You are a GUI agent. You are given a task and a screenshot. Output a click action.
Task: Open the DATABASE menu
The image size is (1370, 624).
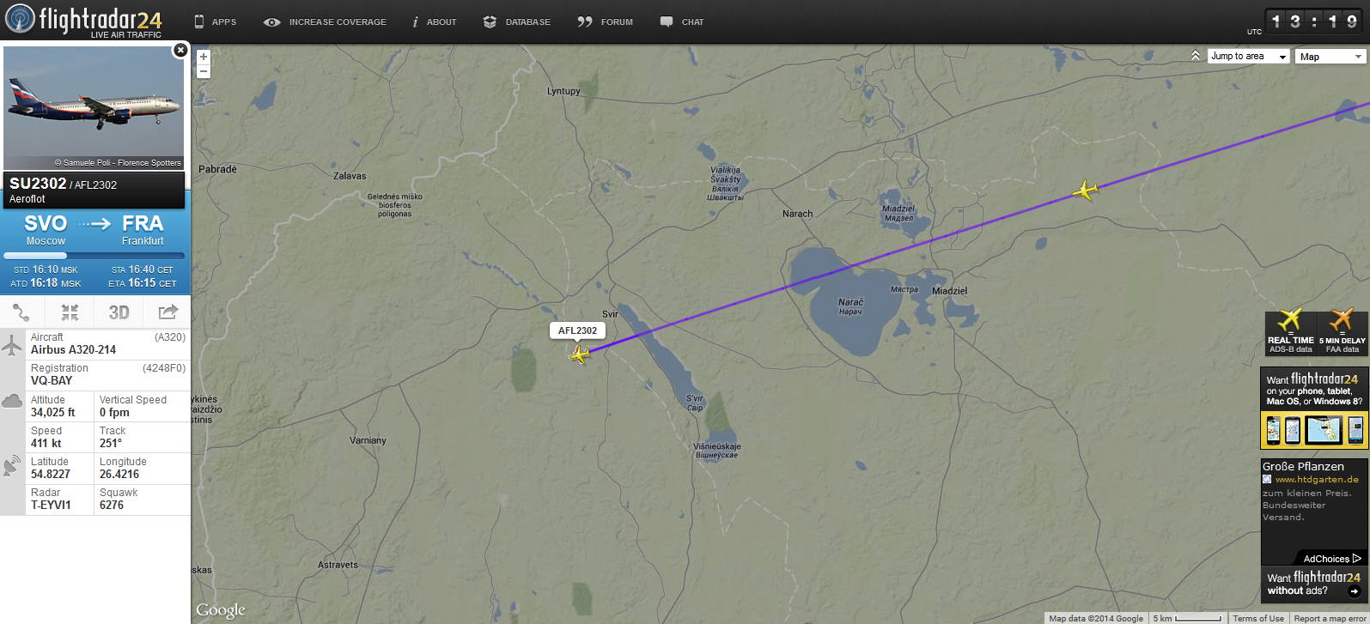(517, 22)
